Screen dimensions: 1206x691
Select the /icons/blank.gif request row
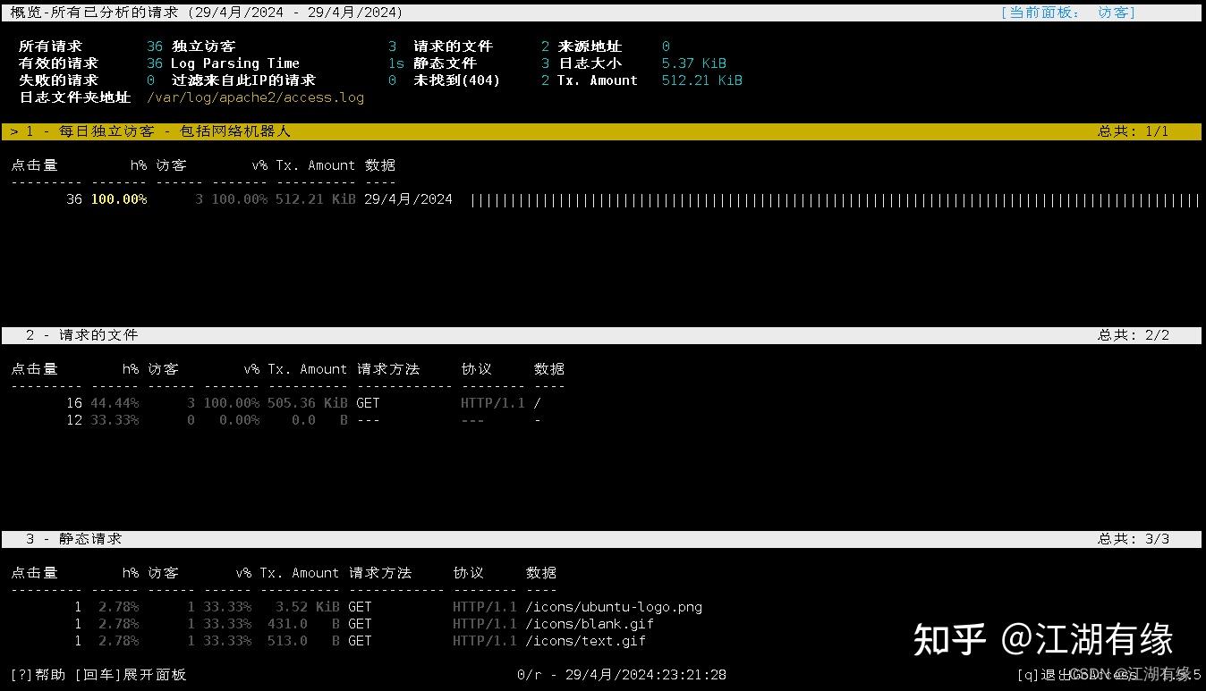pyautogui.click(x=592, y=623)
